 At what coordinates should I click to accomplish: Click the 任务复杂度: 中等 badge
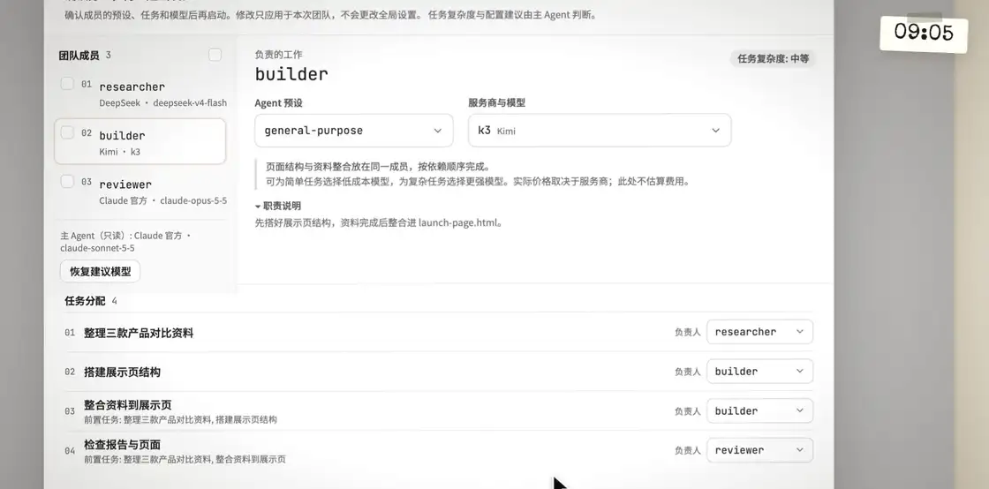(x=774, y=58)
